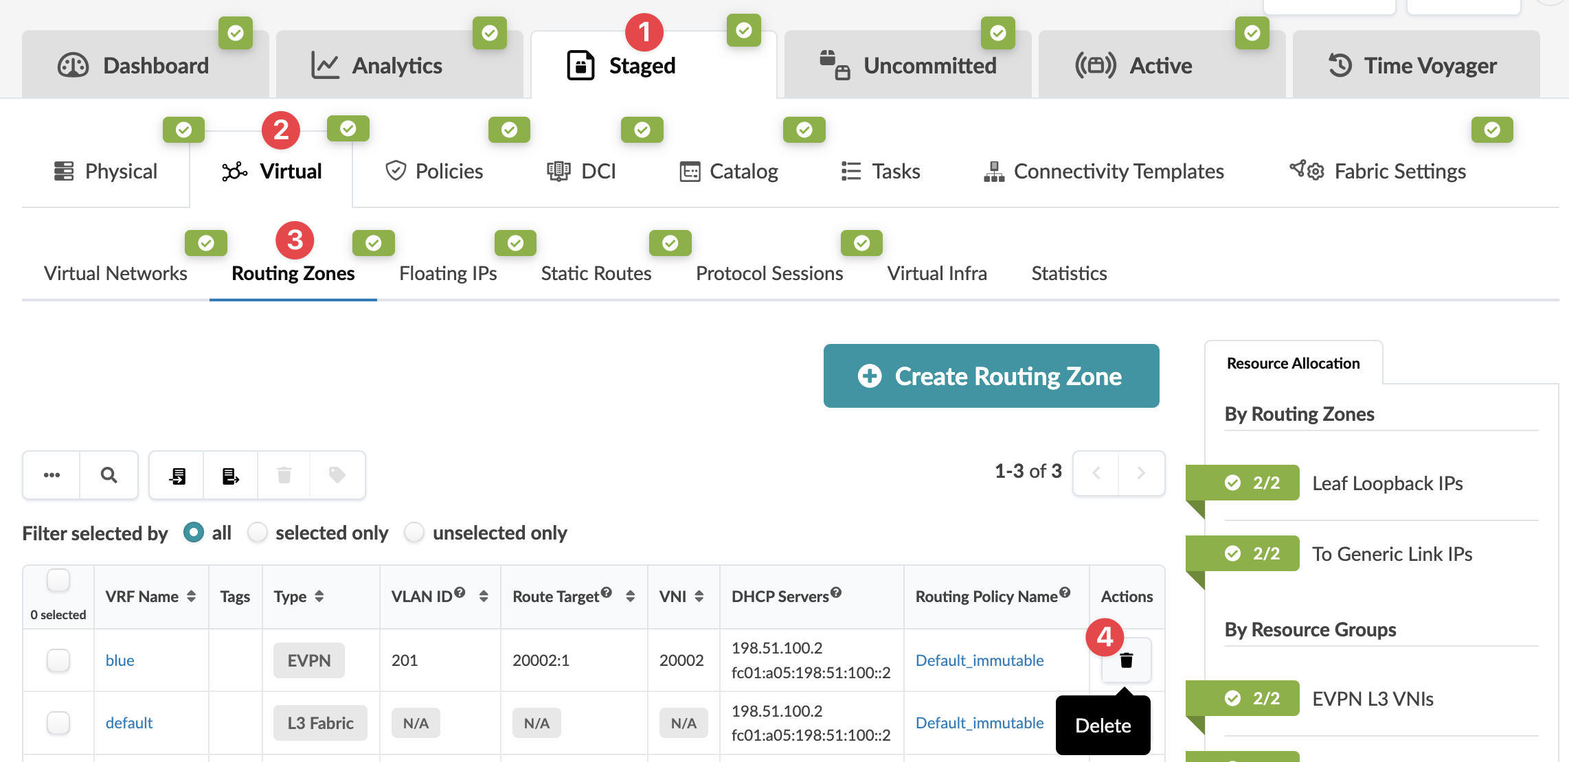Screen dimensions: 1569x762
Task: Click Create Routing Zone button
Action: point(991,376)
